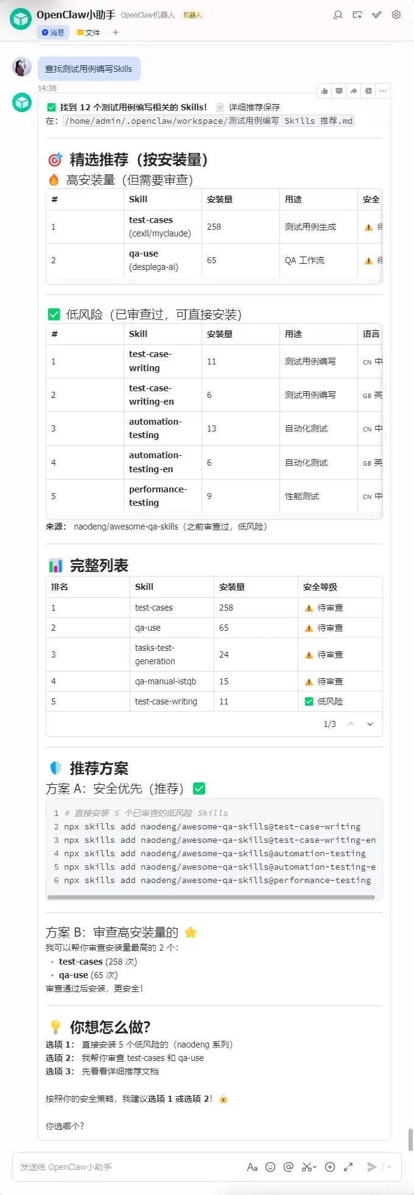Click the green checkbox beside 方案 A
The height and width of the screenshot is (1195, 414).
(x=199, y=789)
